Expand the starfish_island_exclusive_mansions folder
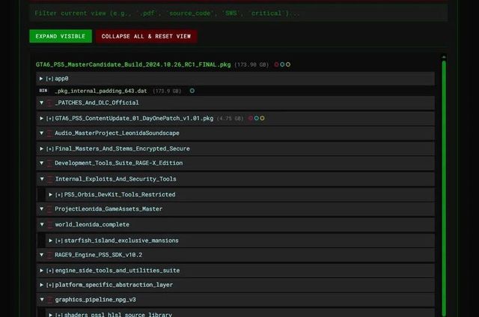This screenshot has height=317, width=479. (51, 241)
